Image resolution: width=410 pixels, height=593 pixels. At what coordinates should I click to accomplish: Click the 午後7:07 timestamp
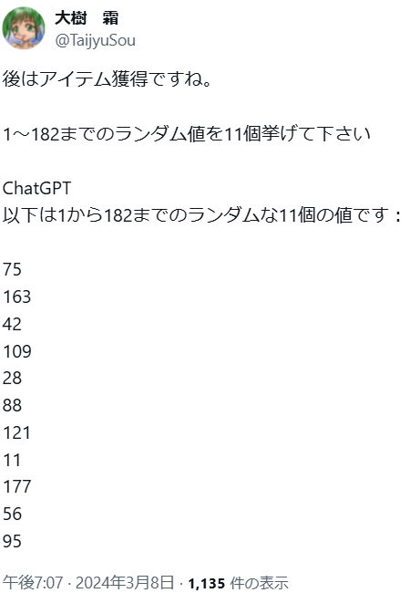pos(33,582)
